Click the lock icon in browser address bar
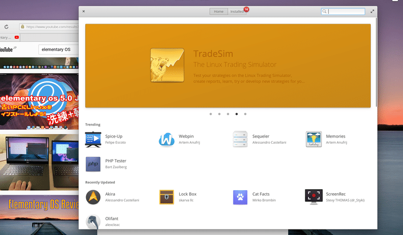This screenshot has width=403, height=235. coord(22,27)
